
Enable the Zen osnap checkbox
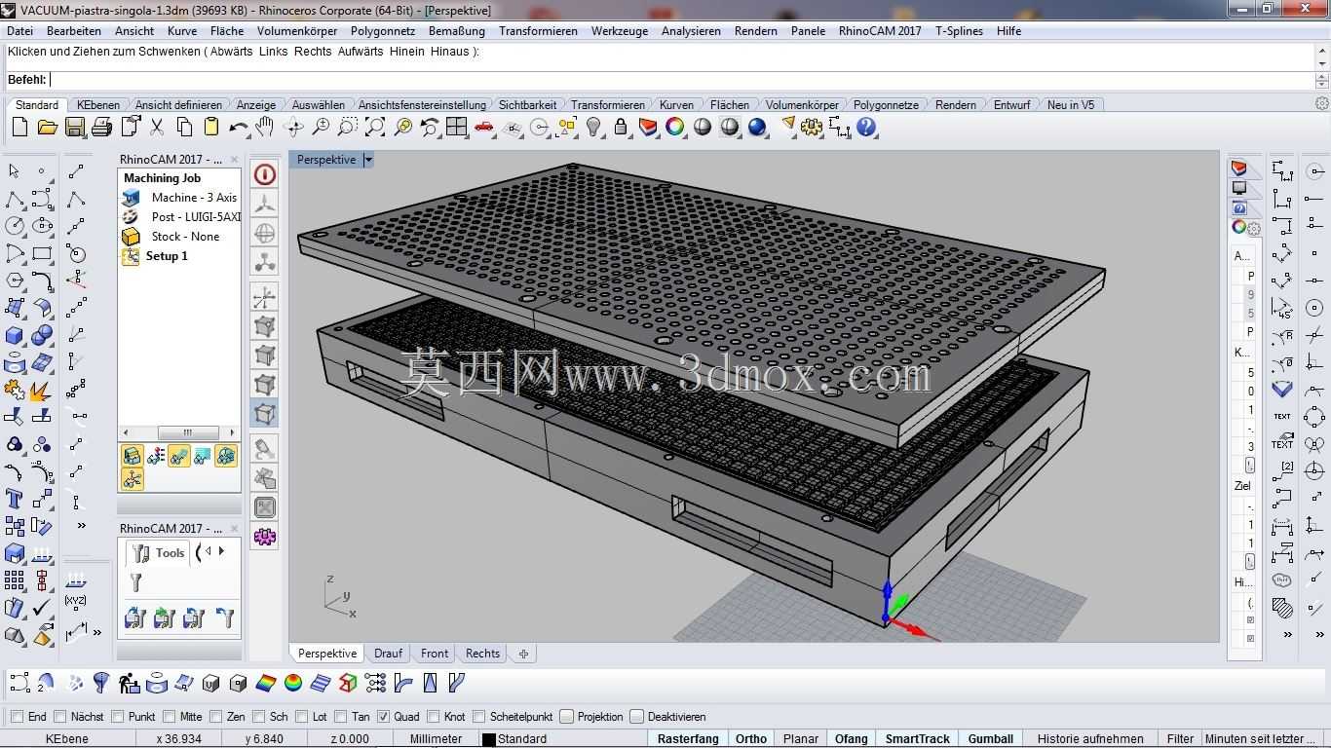tap(215, 716)
